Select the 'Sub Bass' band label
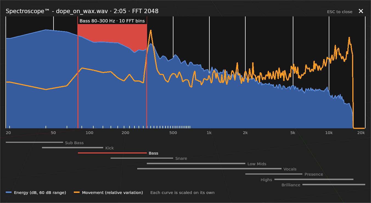The image size is (371, 203). (x=74, y=143)
